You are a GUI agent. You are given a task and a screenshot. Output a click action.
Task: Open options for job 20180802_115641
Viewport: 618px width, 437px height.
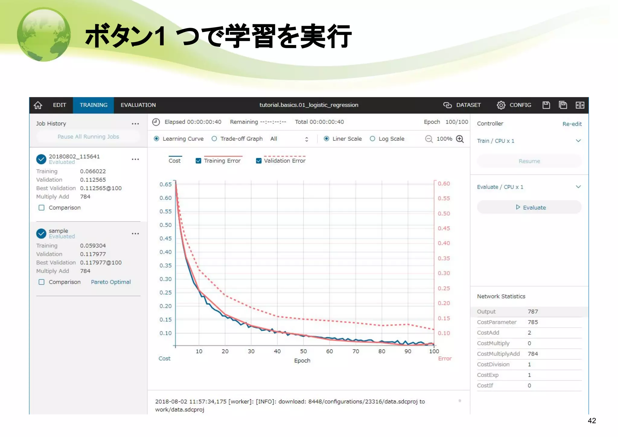(135, 159)
